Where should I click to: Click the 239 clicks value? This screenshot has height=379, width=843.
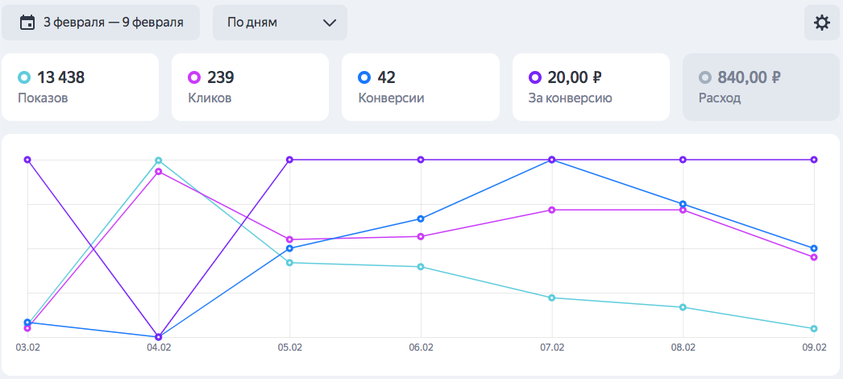click(x=221, y=78)
